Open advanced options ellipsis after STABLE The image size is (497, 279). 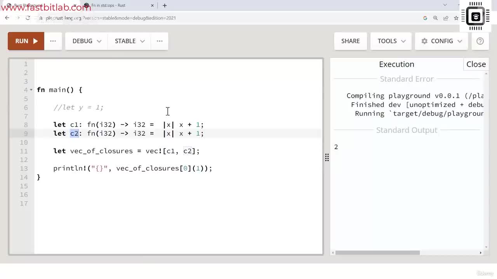pos(160,41)
